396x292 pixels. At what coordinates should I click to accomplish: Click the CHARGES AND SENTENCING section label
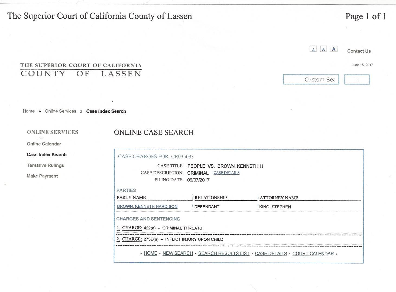tap(148, 219)
